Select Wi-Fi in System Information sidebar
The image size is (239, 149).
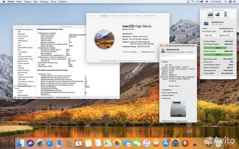20,93
